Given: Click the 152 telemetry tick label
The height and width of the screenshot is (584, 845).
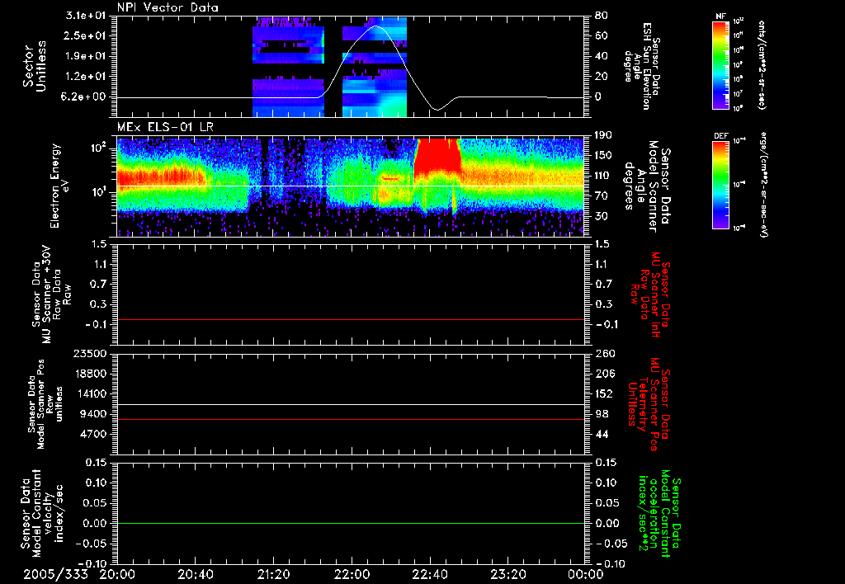Looking at the screenshot, I should [x=603, y=393].
